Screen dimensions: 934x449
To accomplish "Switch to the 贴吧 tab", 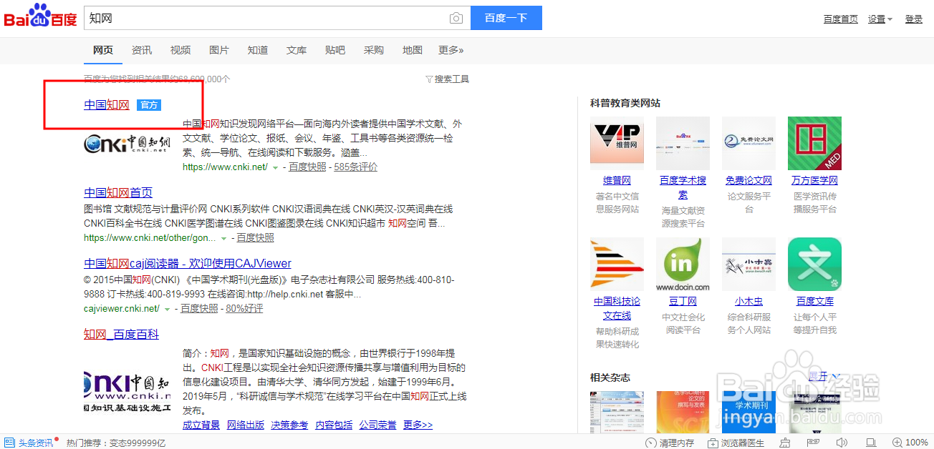I will tap(335, 50).
